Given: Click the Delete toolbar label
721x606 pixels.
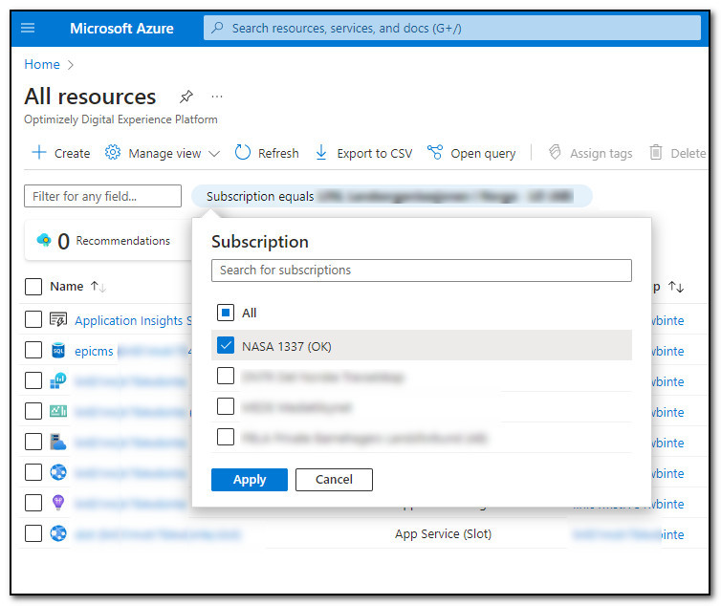Looking at the screenshot, I should point(688,153).
